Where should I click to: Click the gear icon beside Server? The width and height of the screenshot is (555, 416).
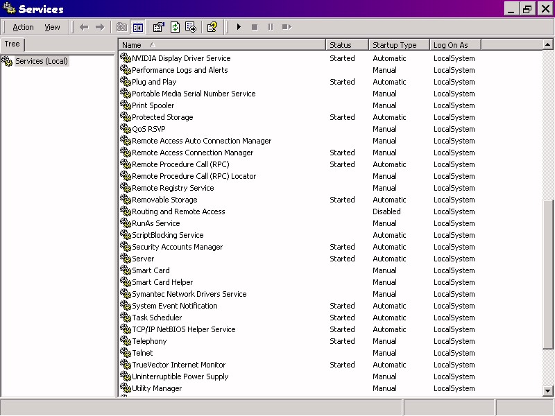[x=126, y=258]
